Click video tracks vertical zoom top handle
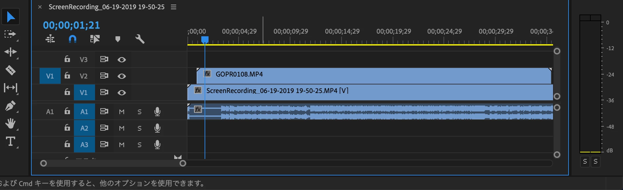This screenshot has width=623, height=190. tap(557, 51)
